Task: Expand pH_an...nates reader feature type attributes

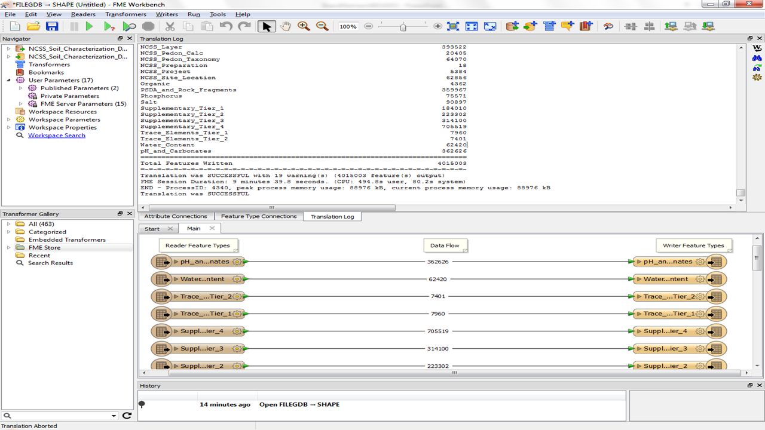Action: click(176, 262)
